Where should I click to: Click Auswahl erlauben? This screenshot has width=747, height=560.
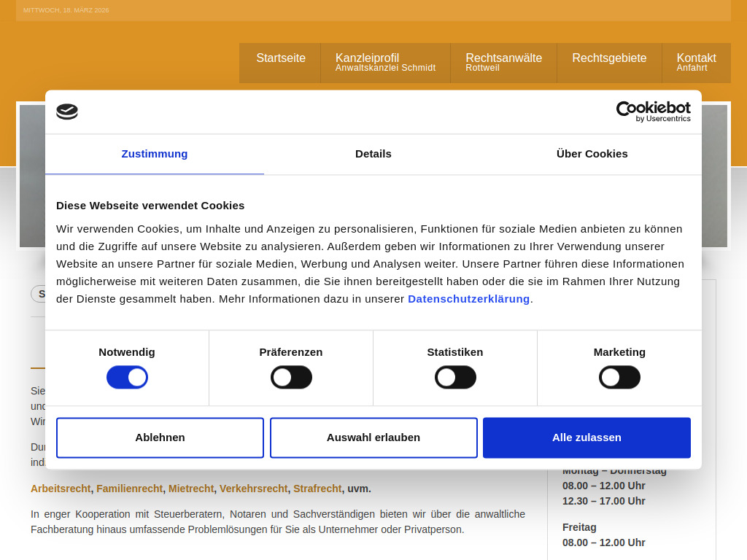373,437
